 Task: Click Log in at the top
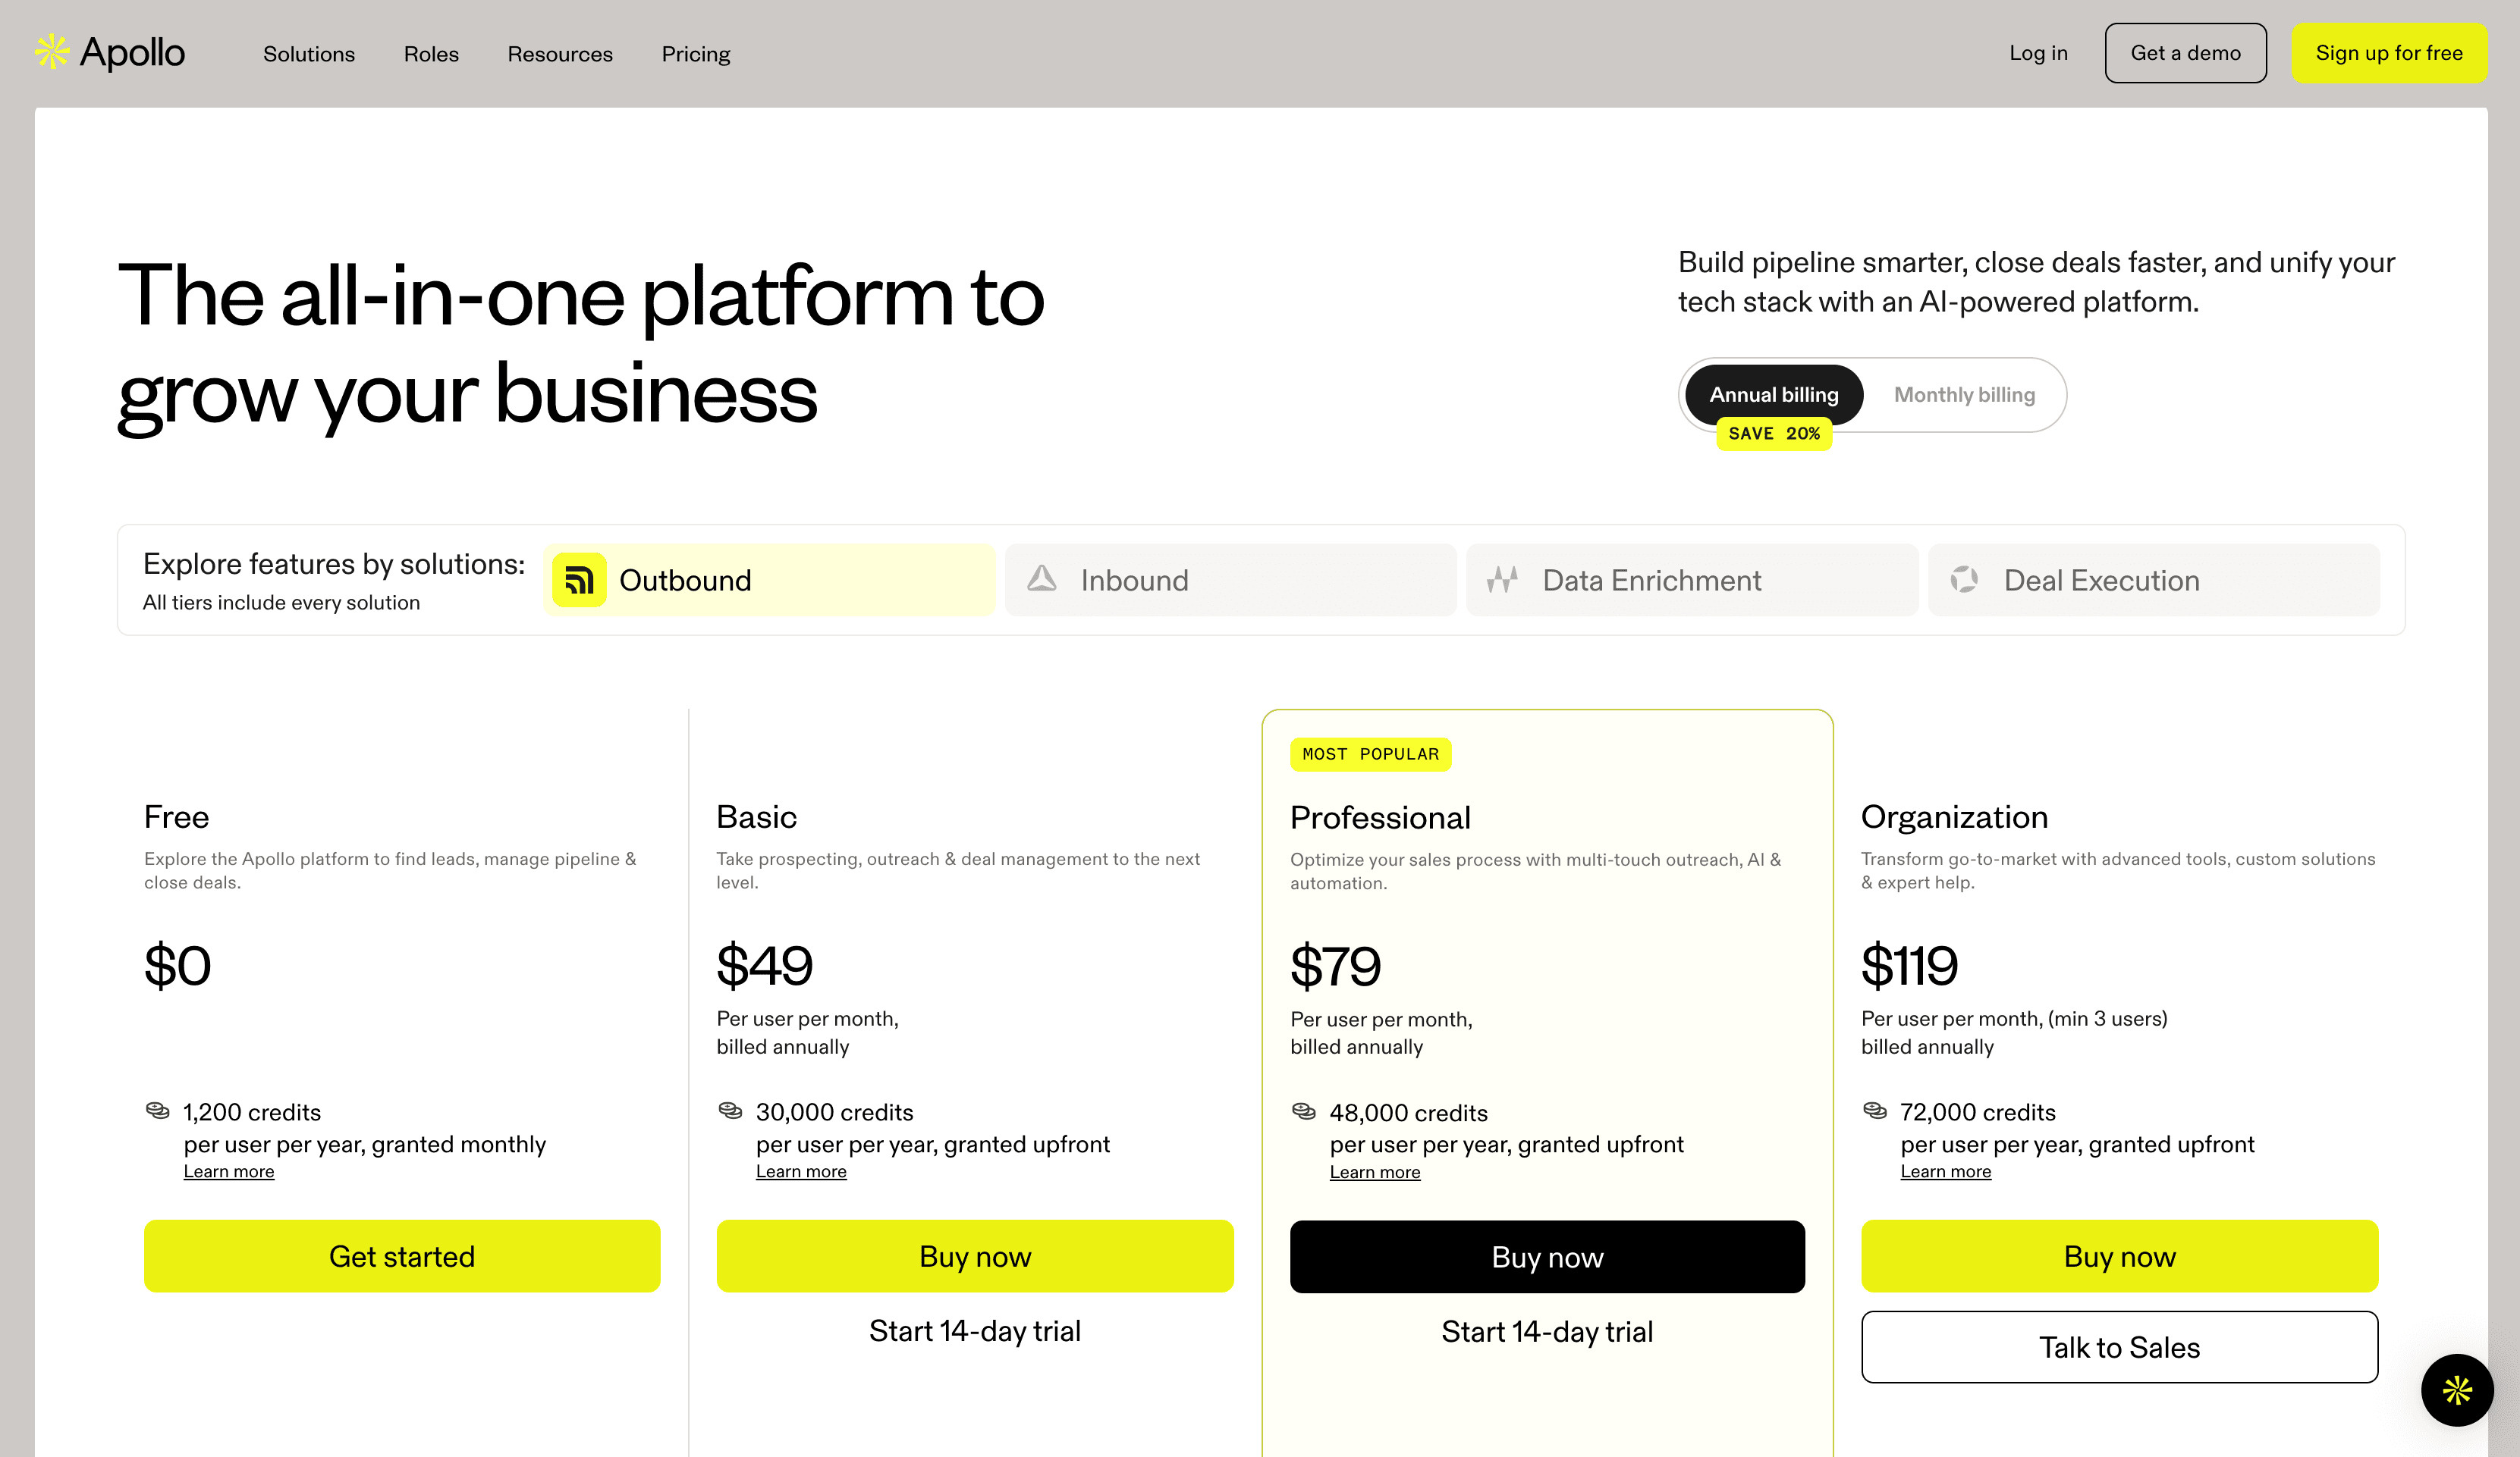tap(2038, 52)
